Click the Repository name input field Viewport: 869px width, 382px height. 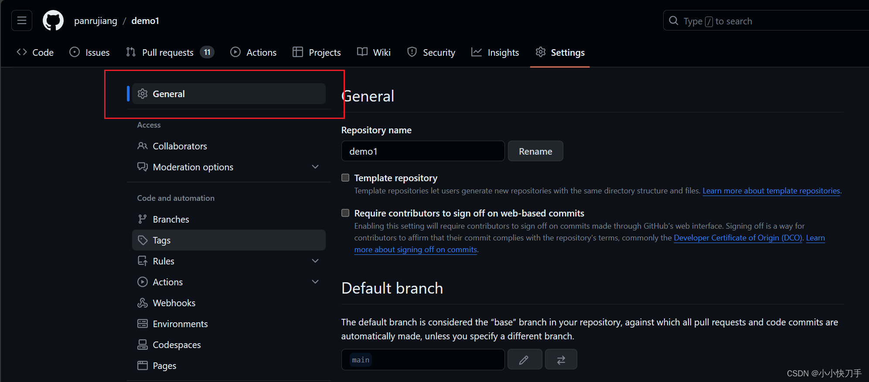[423, 151]
